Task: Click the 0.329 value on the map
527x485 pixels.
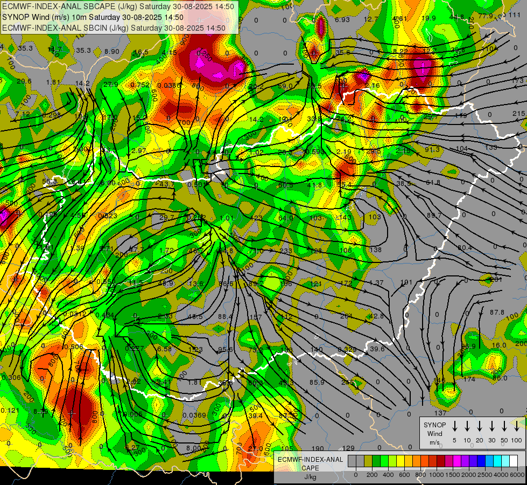Action: [347, 349]
